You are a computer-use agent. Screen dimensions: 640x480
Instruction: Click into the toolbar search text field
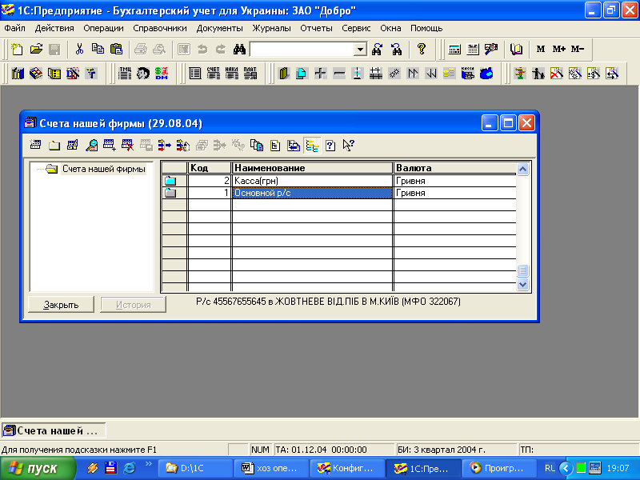302,50
